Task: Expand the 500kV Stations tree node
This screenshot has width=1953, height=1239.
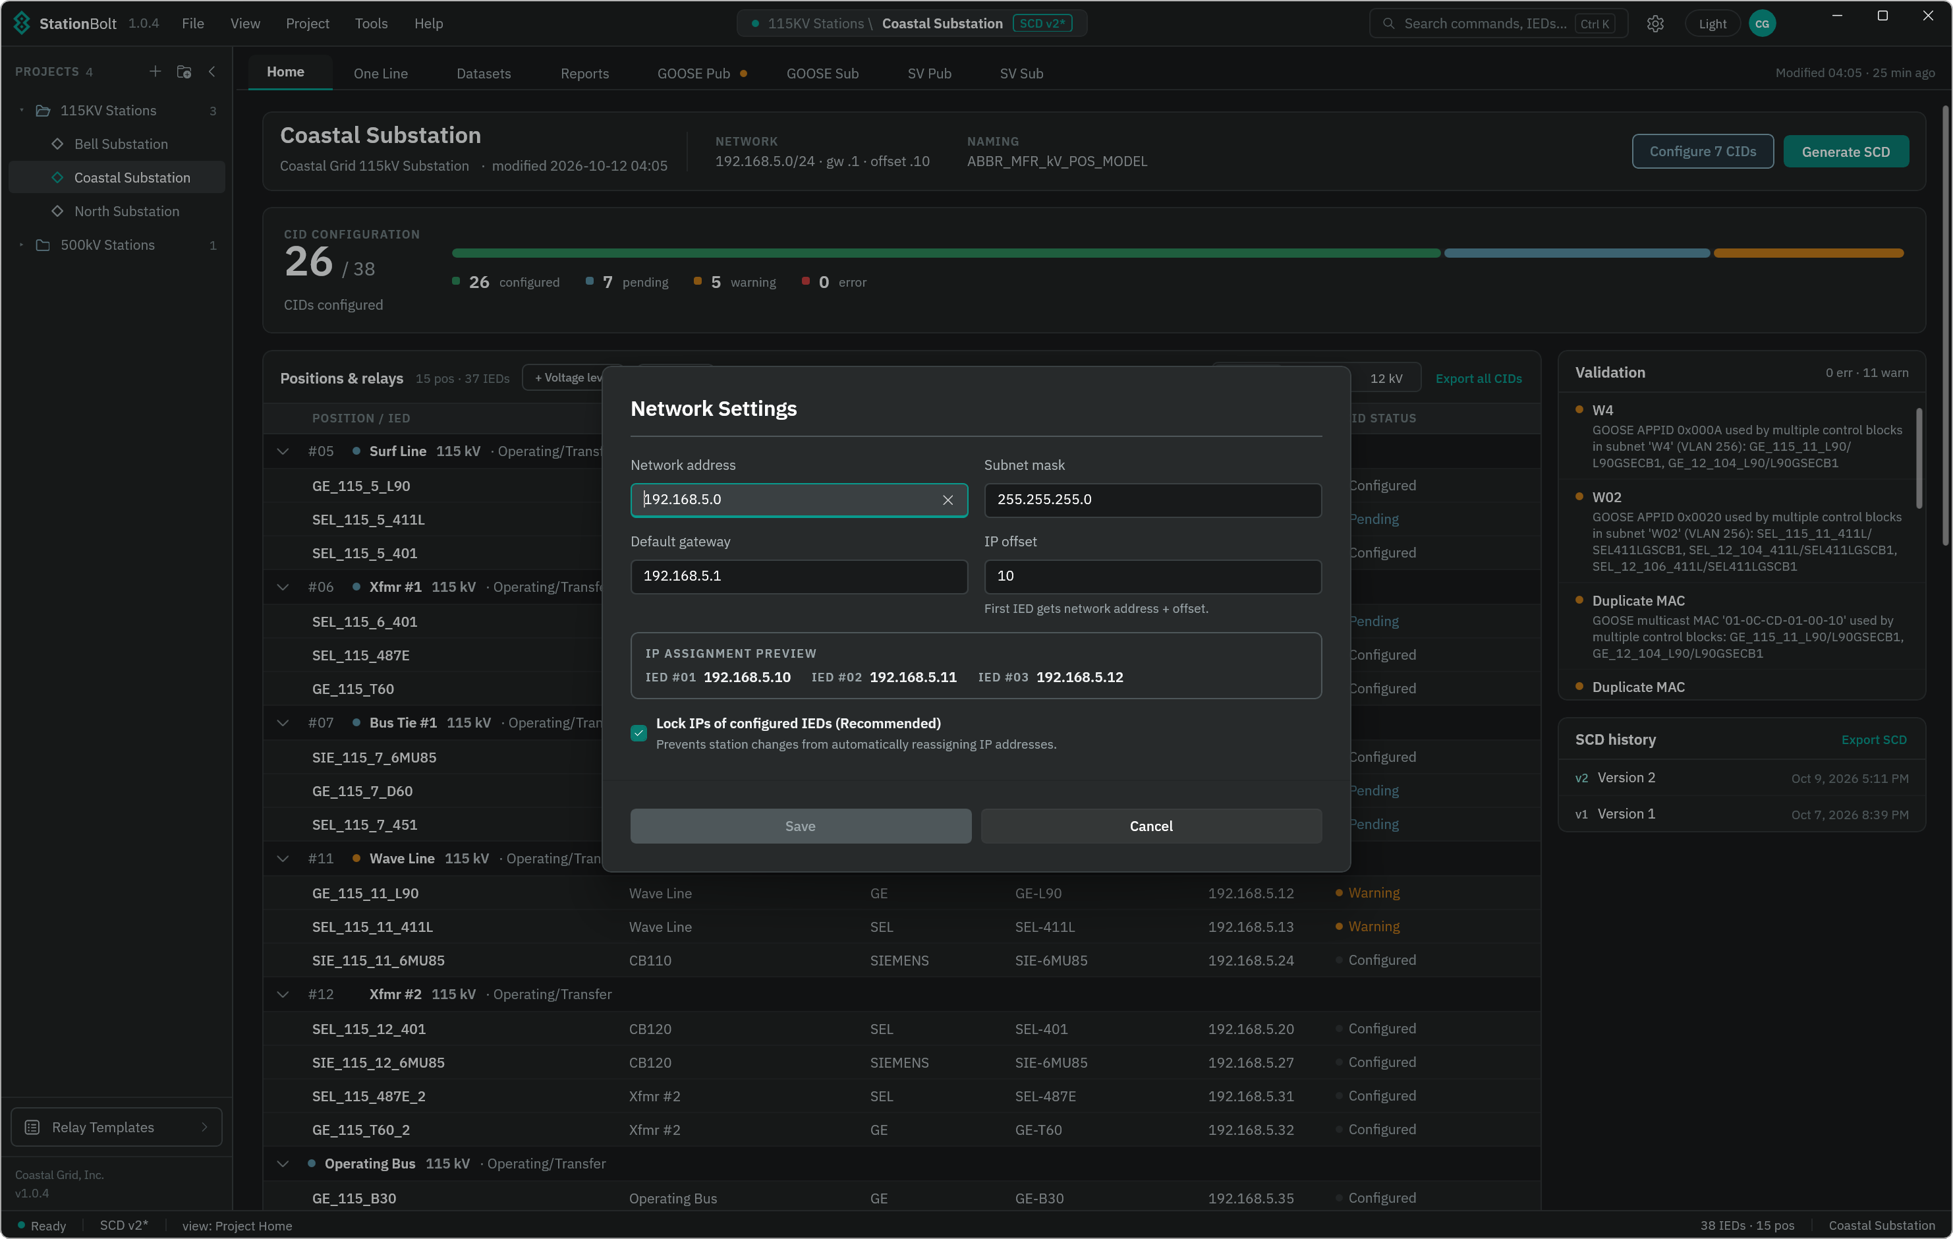Action: point(22,245)
